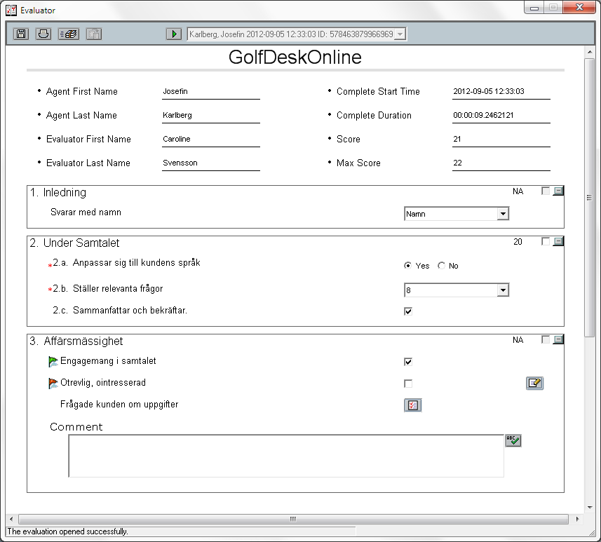
Task: Click the horizontal scrollbar thumb
Action: point(293,519)
